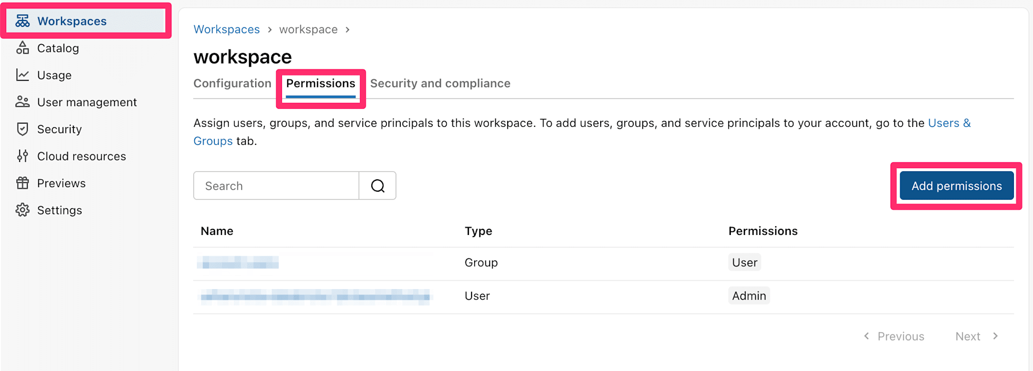Click the Add permissions button

(957, 185)
